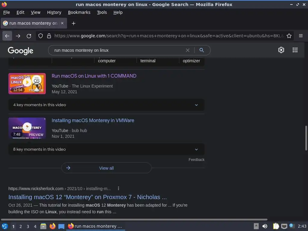The image size is (308, 231).
Task: Close the 'run macos monterey' tab
Action: [62, 23]
